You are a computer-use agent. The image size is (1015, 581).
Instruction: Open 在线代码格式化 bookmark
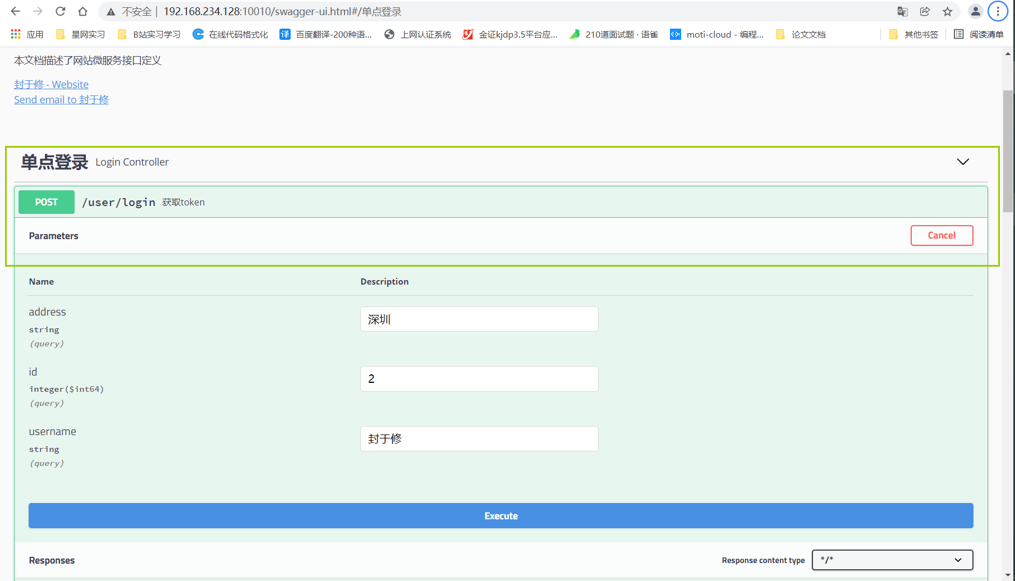tap(230, 34)
